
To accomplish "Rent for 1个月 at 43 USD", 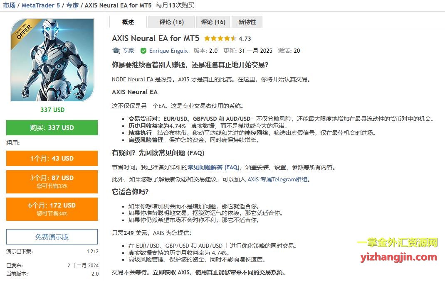I will [52, 158].
